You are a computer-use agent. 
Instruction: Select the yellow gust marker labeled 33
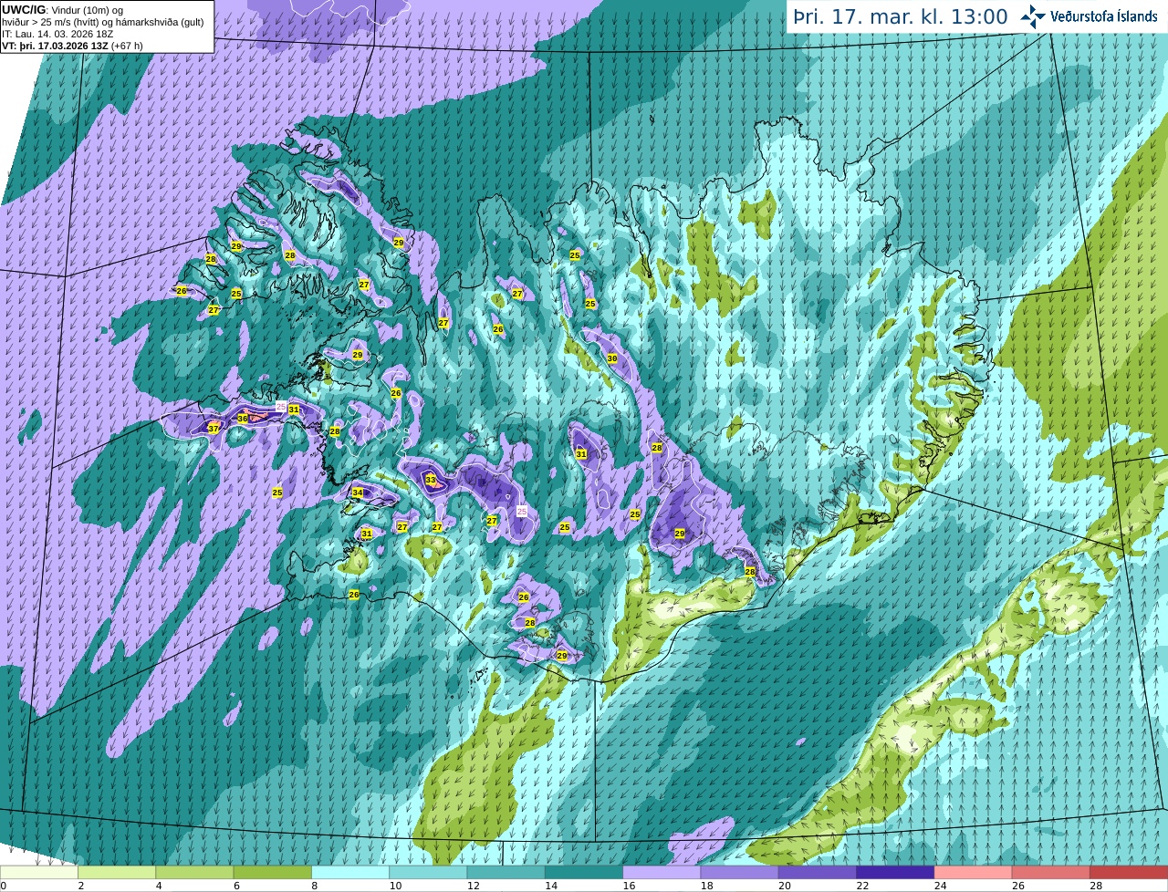click(431, 479)
